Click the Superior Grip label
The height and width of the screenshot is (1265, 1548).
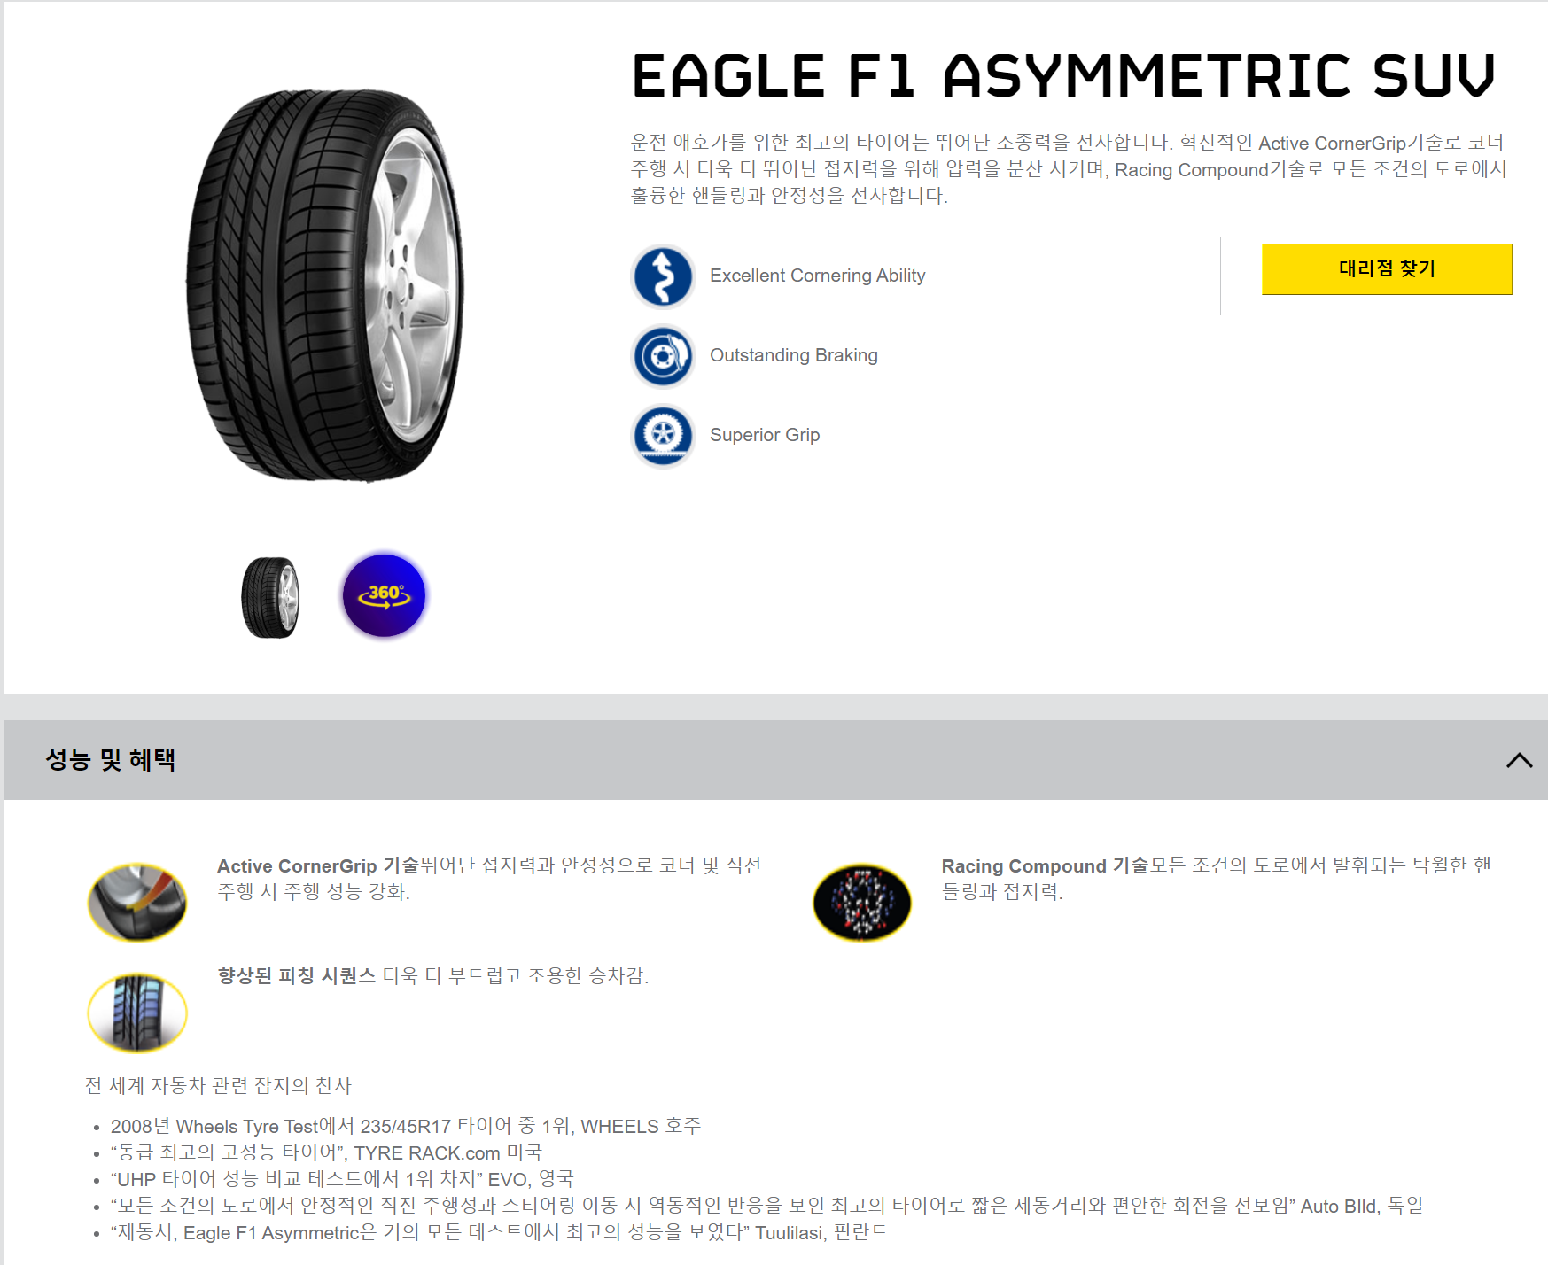point(765,435)
